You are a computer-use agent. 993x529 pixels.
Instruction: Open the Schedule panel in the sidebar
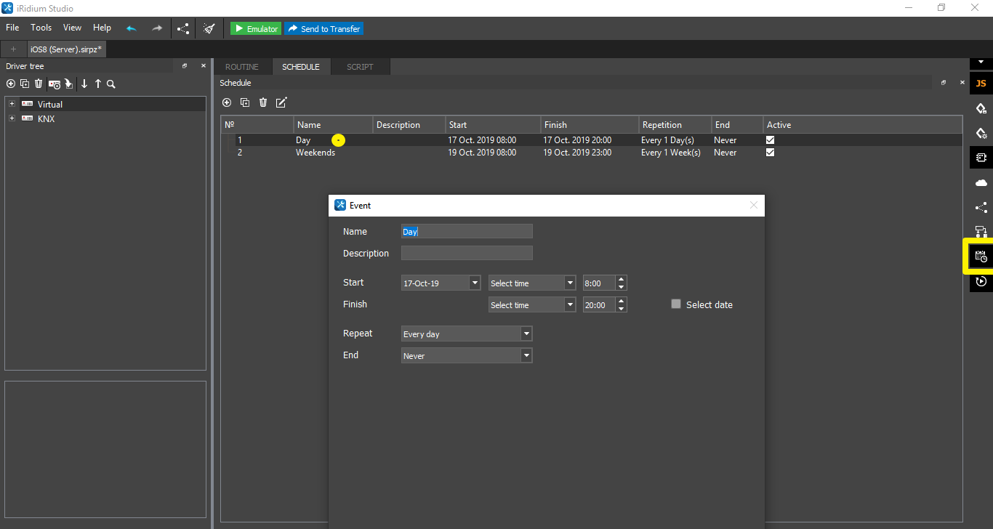981,256
